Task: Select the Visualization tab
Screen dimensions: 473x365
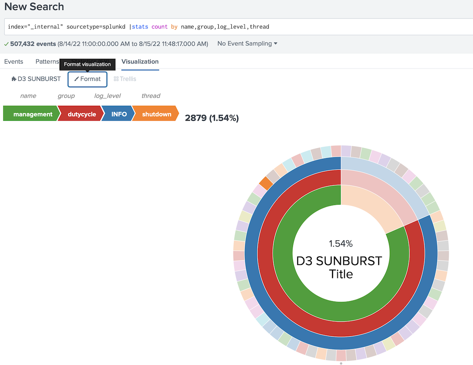Action: (x=140, y=61)
